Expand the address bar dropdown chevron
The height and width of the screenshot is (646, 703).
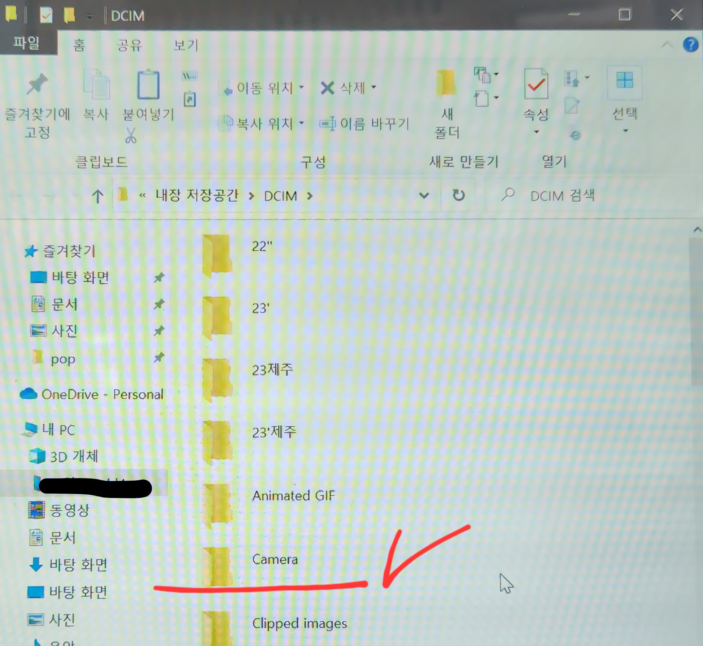click(x=424, y=196)
